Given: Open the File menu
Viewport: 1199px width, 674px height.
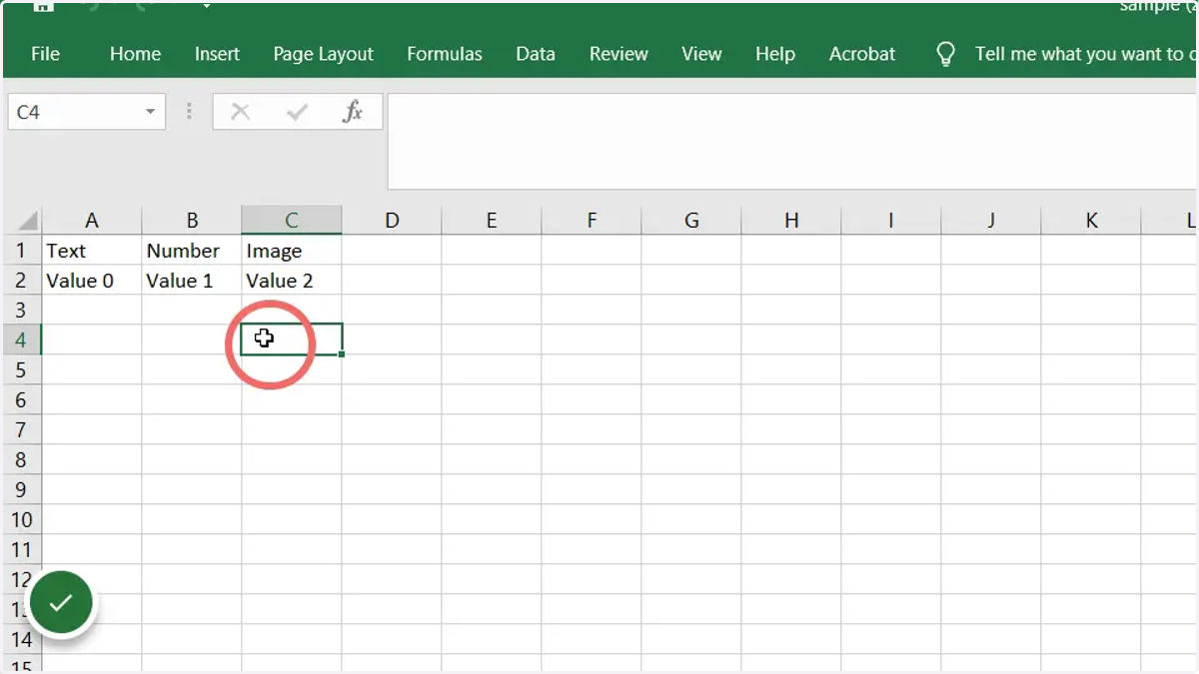Looking at the screenshot, I should [x=45, y=54].
